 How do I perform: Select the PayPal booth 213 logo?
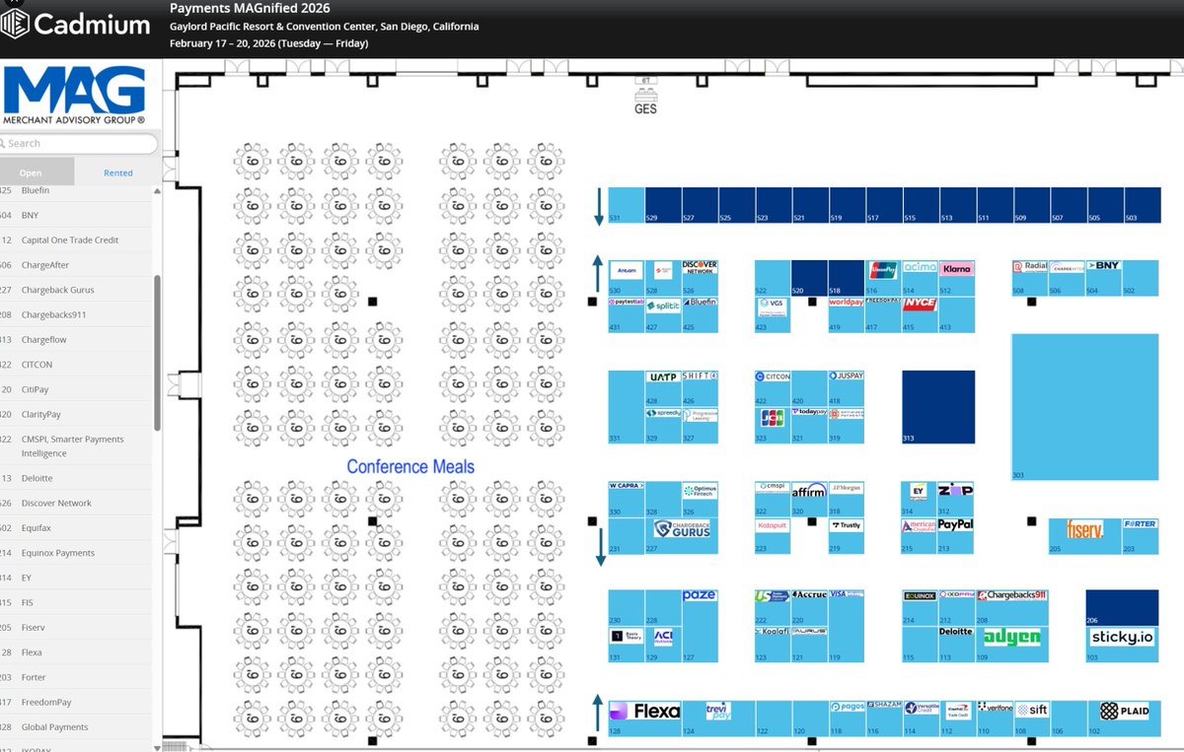955,525
